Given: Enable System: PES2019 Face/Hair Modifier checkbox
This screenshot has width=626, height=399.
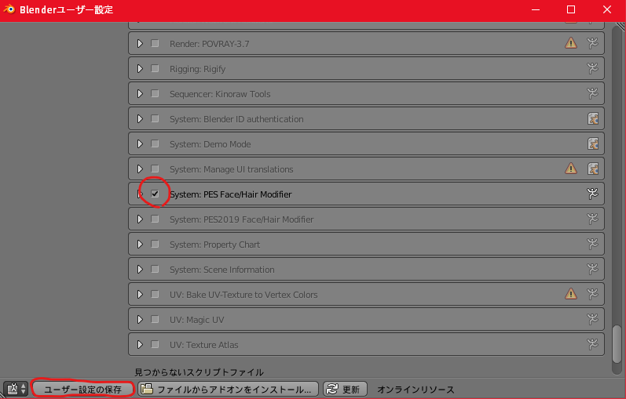Looking at the screenshot, I should [x=155, y=219].
